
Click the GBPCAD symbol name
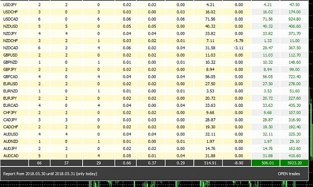11,77
